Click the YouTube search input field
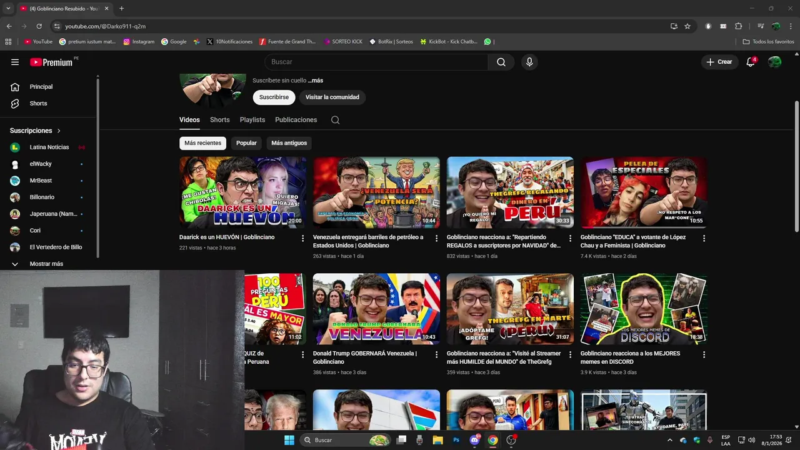 [376, 62]
